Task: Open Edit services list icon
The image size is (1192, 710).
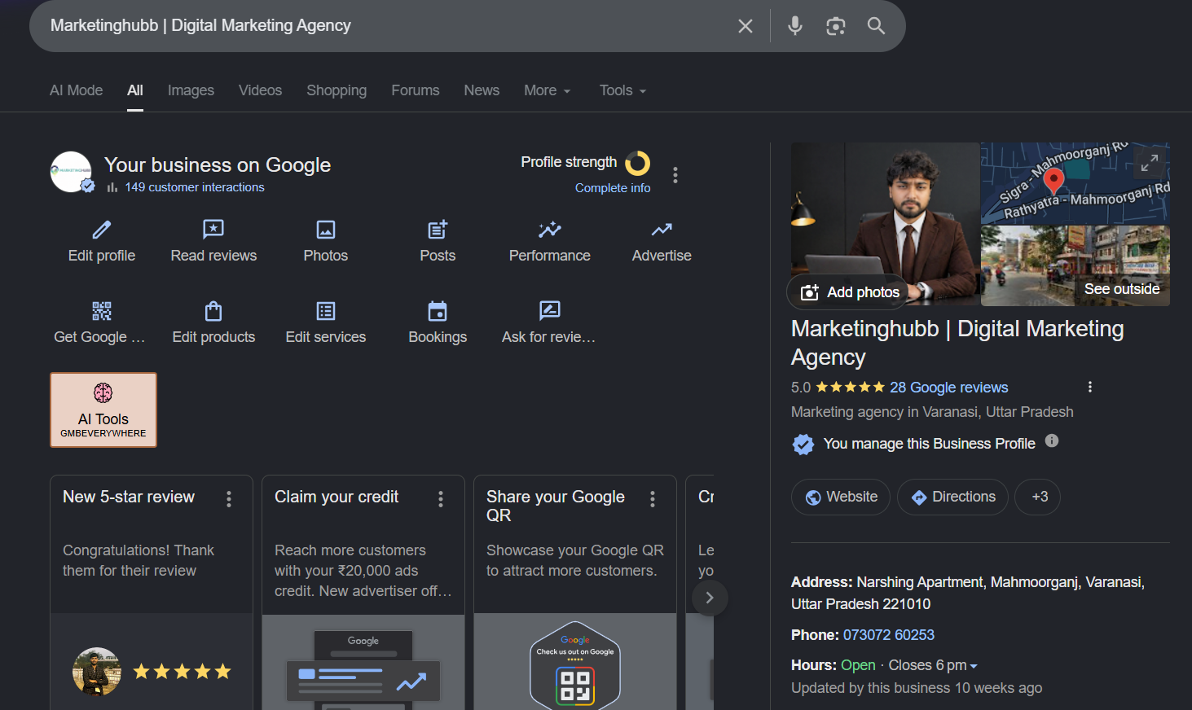Action: tap(326, 311)
